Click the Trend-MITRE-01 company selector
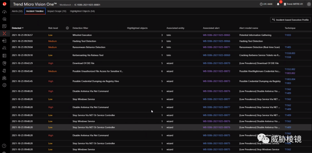312x153 pixels. 293,4
